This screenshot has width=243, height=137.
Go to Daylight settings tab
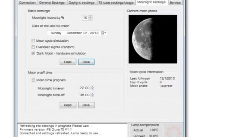click(x=82, y=3)
